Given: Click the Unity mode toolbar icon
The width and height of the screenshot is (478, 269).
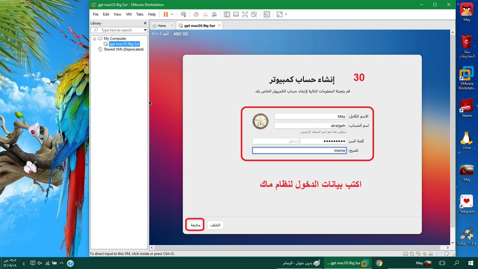Looking at the screenshot, I should click(x=254, y=14).
